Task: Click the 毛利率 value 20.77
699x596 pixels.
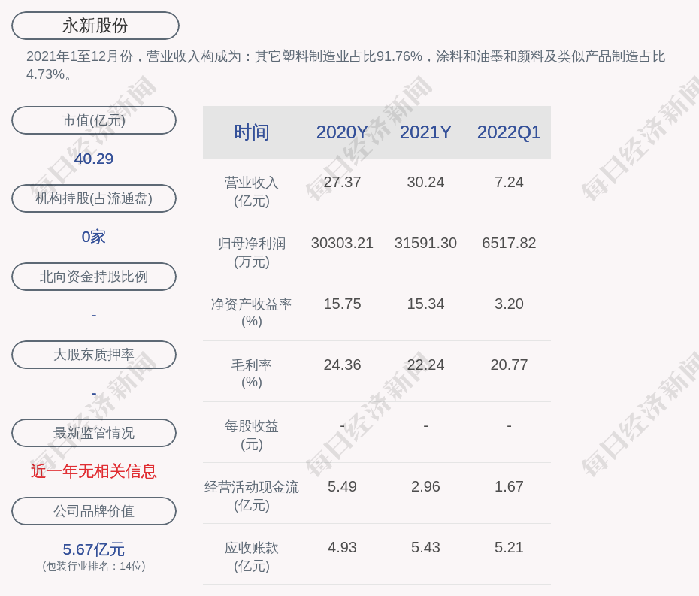Action: click(509, 365)
